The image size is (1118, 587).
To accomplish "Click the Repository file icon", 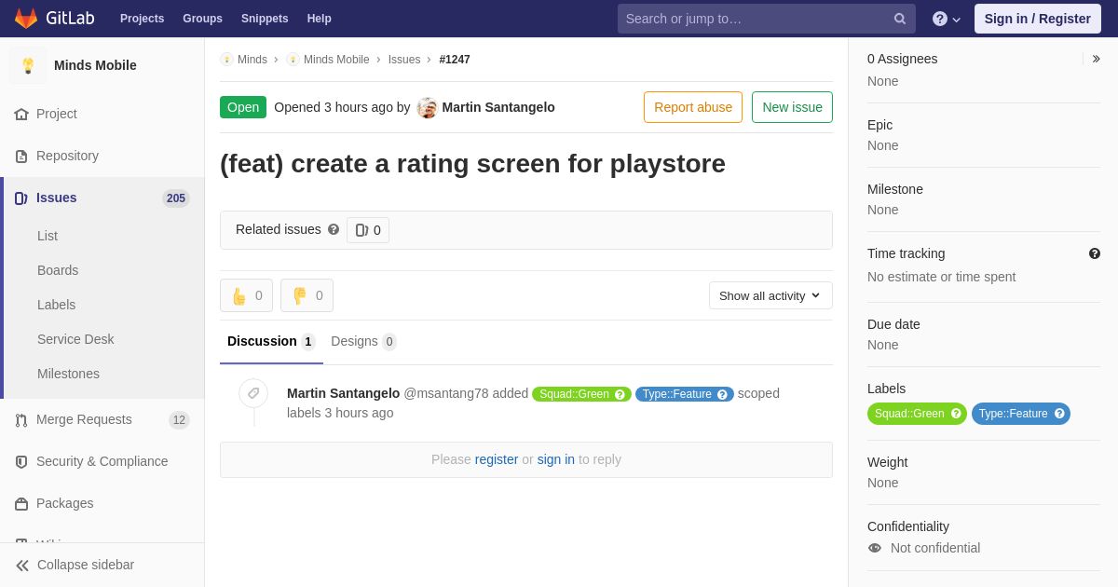I will 21,156.
